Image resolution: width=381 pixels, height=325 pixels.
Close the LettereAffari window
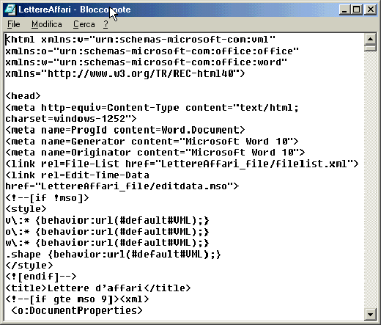(x=370, y=10)
